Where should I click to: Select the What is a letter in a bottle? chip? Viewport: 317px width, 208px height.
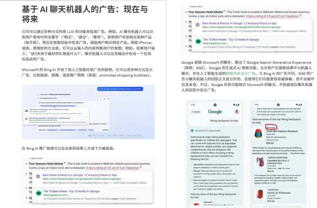click(x=116, y=136)
